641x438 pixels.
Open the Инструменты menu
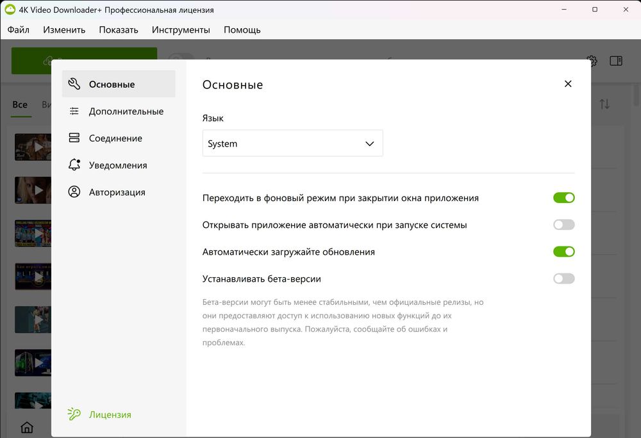click(x=181, y=30)
